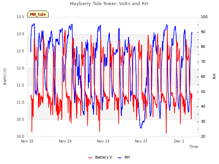Click the RH right axis label
This screenshot has width=219, height=164.
[214, 77]
